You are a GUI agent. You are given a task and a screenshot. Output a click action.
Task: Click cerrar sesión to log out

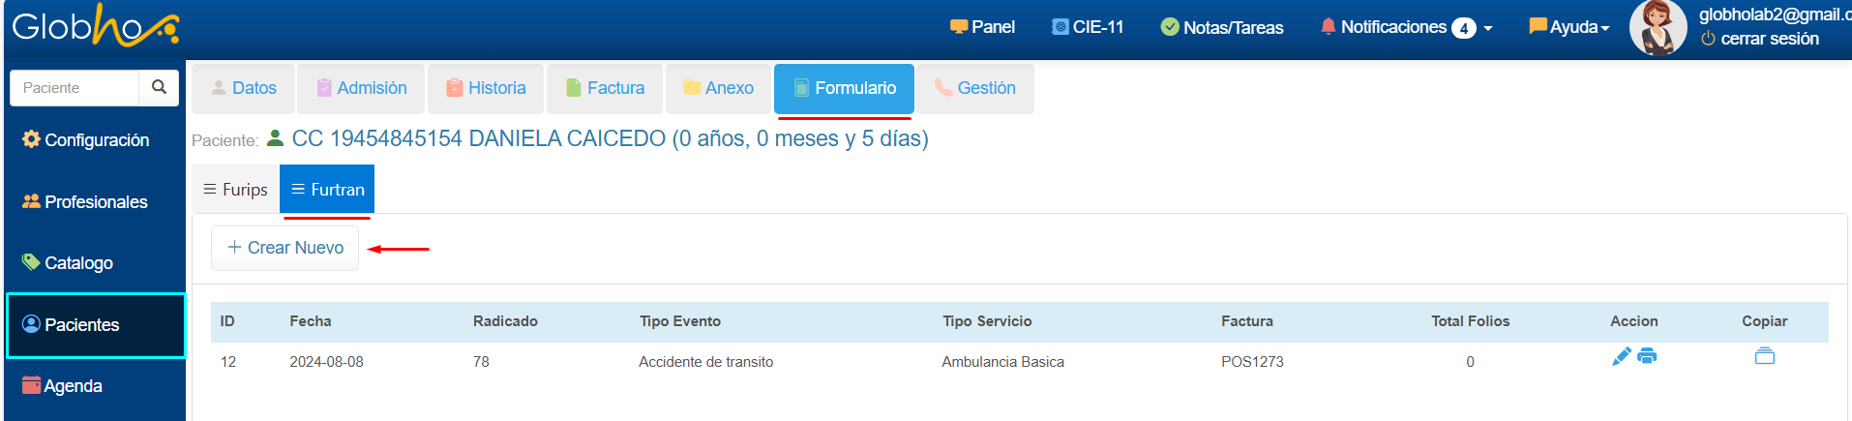pyautogui.click(x=1760, y=39)
